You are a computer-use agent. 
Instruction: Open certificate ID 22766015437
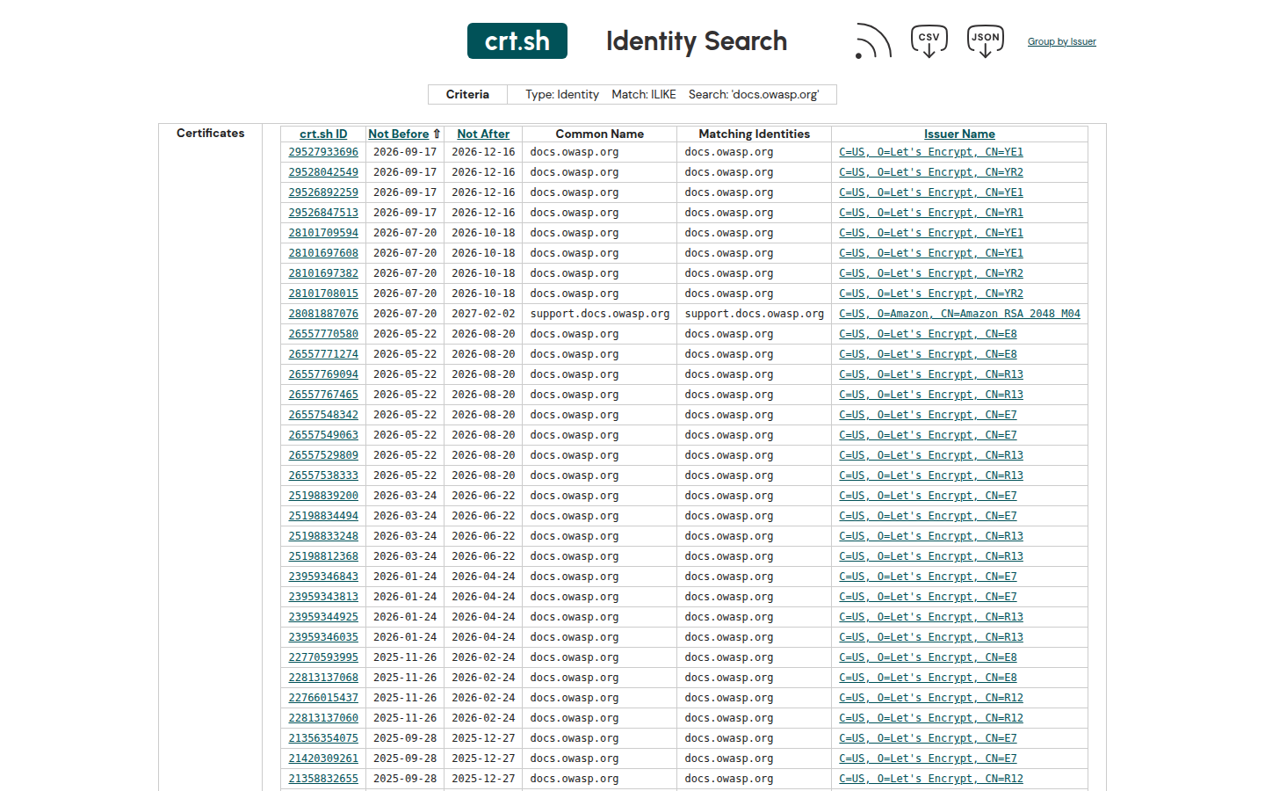coord(323,698)
